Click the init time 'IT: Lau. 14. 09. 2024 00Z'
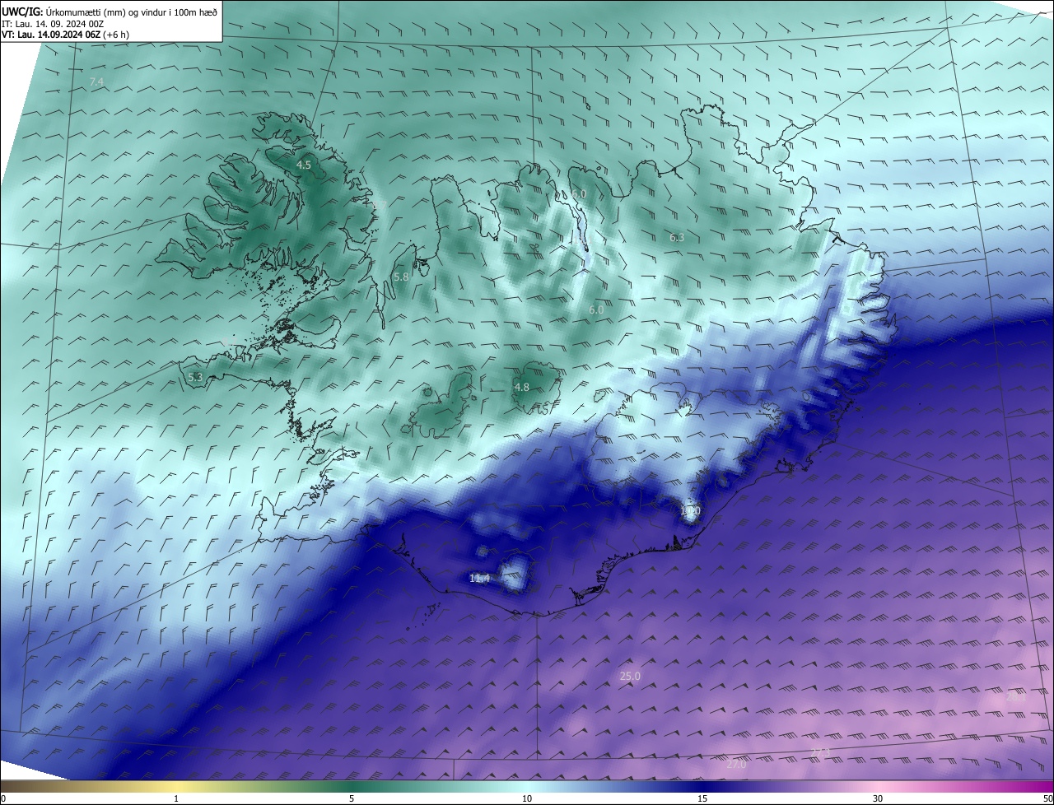This screenshot has height=805, width=1054. (52, 24)
